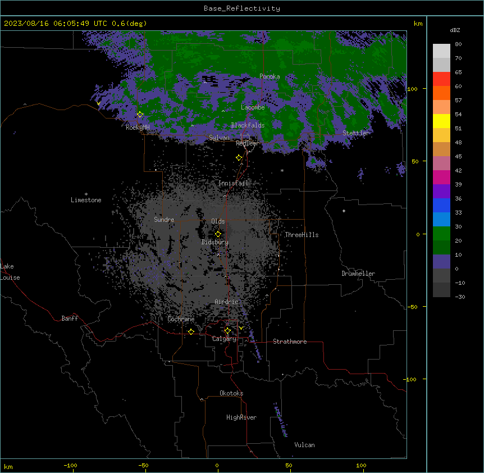This screenshot has height=473, width=484.
Task: Click the yellow diamond marker below RedDeer
Action: pyautogui.click(x=239, y=158)
